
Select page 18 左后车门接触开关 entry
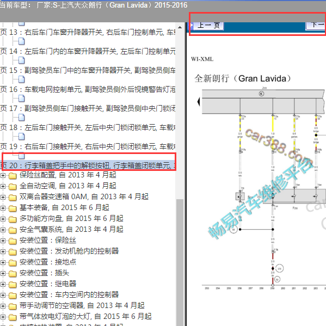coord(88,127)
